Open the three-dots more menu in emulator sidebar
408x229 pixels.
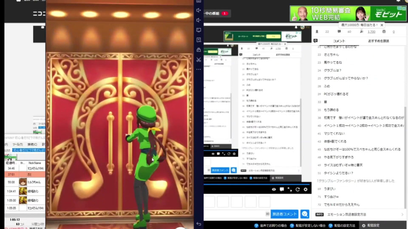[x=198, y=69]
